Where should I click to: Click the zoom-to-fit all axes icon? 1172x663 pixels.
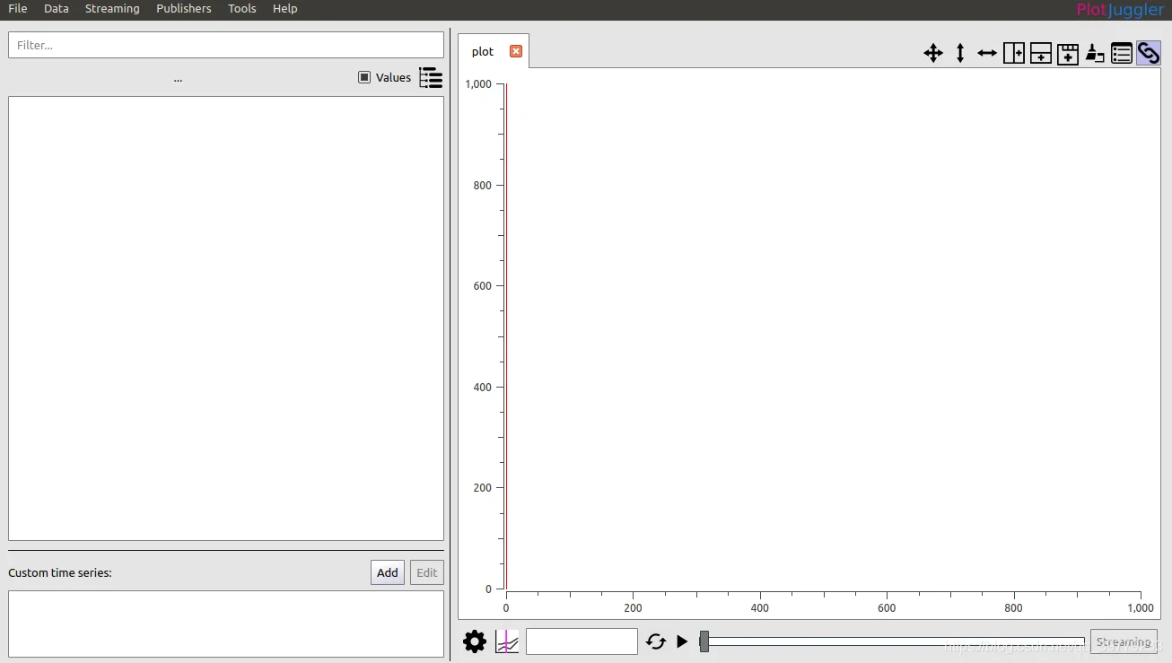(x=933, y=53)
